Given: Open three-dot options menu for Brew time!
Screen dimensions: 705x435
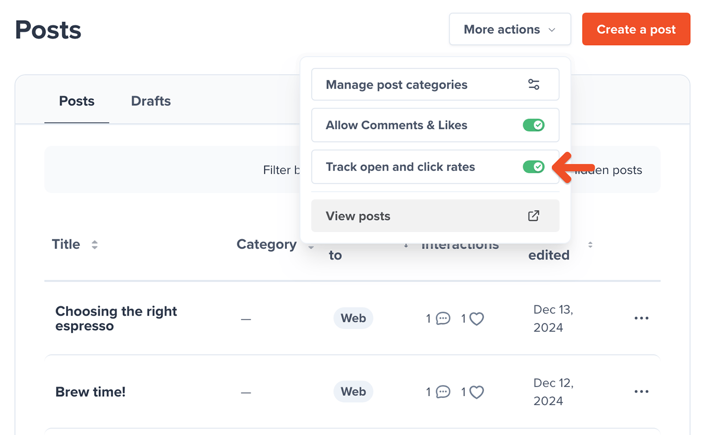Looking at the screenshot, I should coord(641,392).
